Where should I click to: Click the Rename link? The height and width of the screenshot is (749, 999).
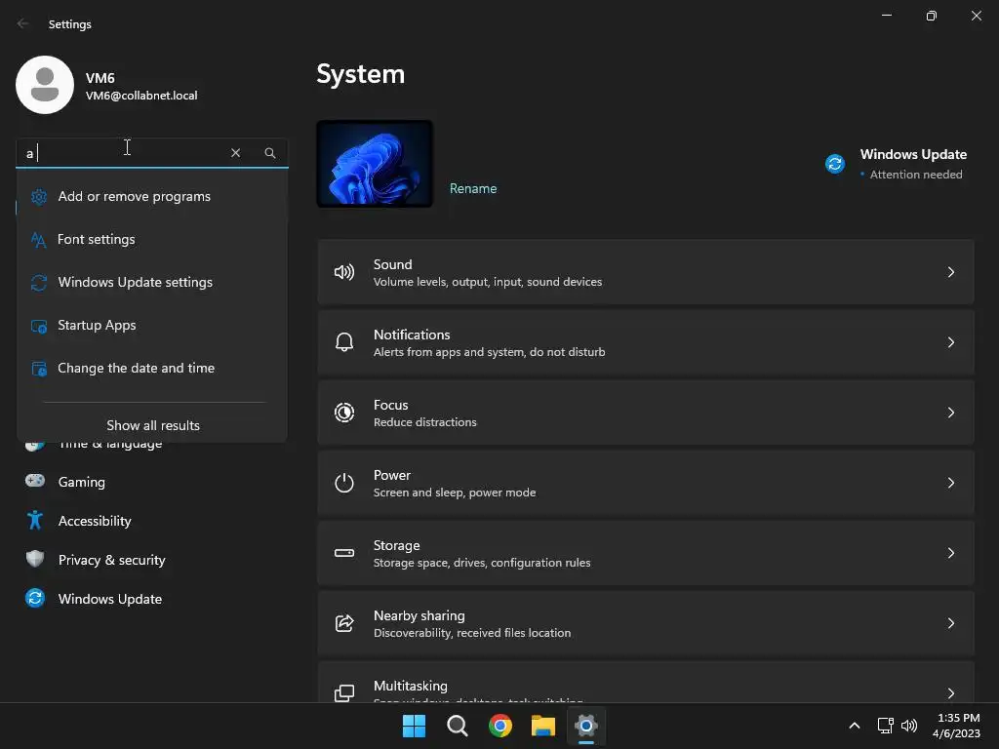[473, 188]
